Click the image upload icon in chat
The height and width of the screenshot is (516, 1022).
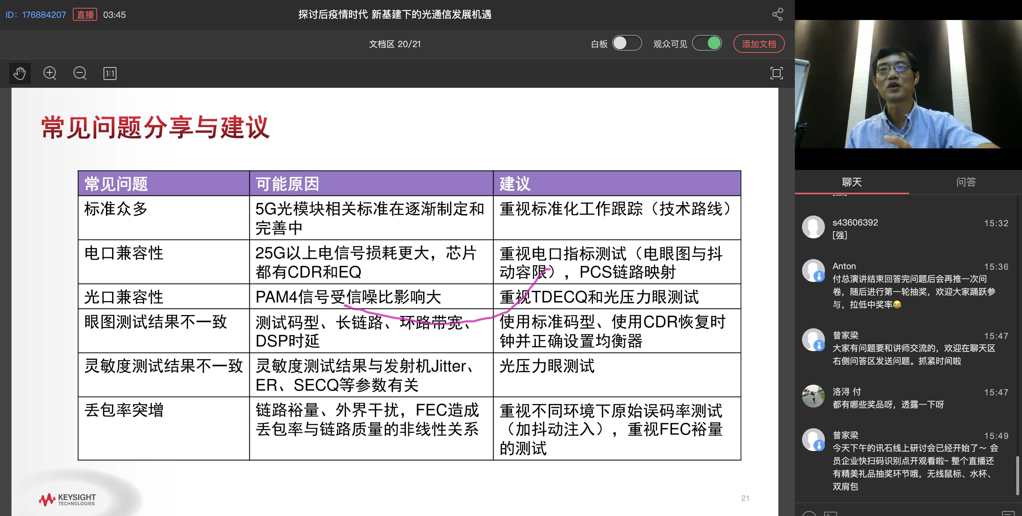tap(830, 514)
